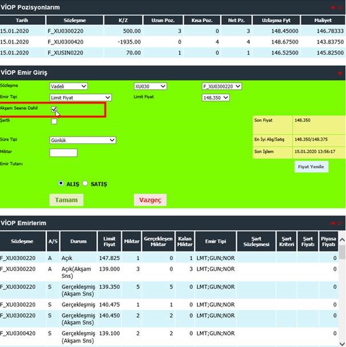Viewport: 346px width, 347px height.
Task: Click solid red icon in VİOP Pozisyonlarım header
Action: tap(333, 7)
